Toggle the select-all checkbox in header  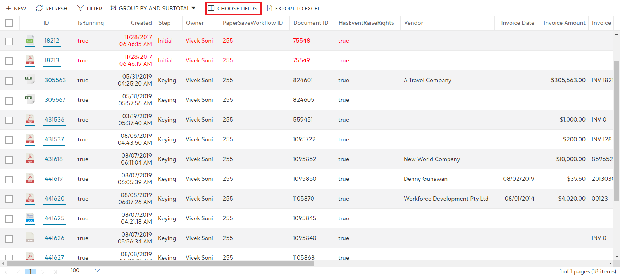[x=9, y=23]
